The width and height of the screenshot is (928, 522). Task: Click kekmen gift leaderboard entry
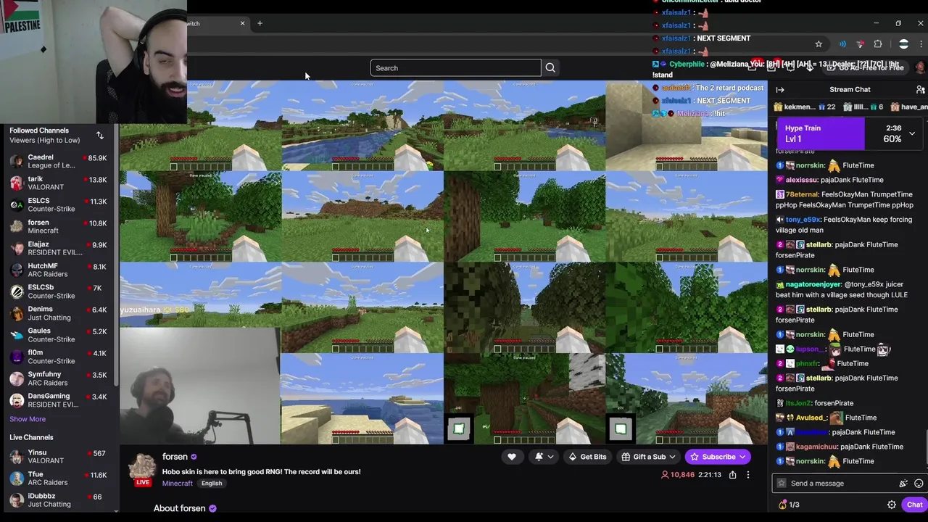pyautogui.click(x=806, y=107)
